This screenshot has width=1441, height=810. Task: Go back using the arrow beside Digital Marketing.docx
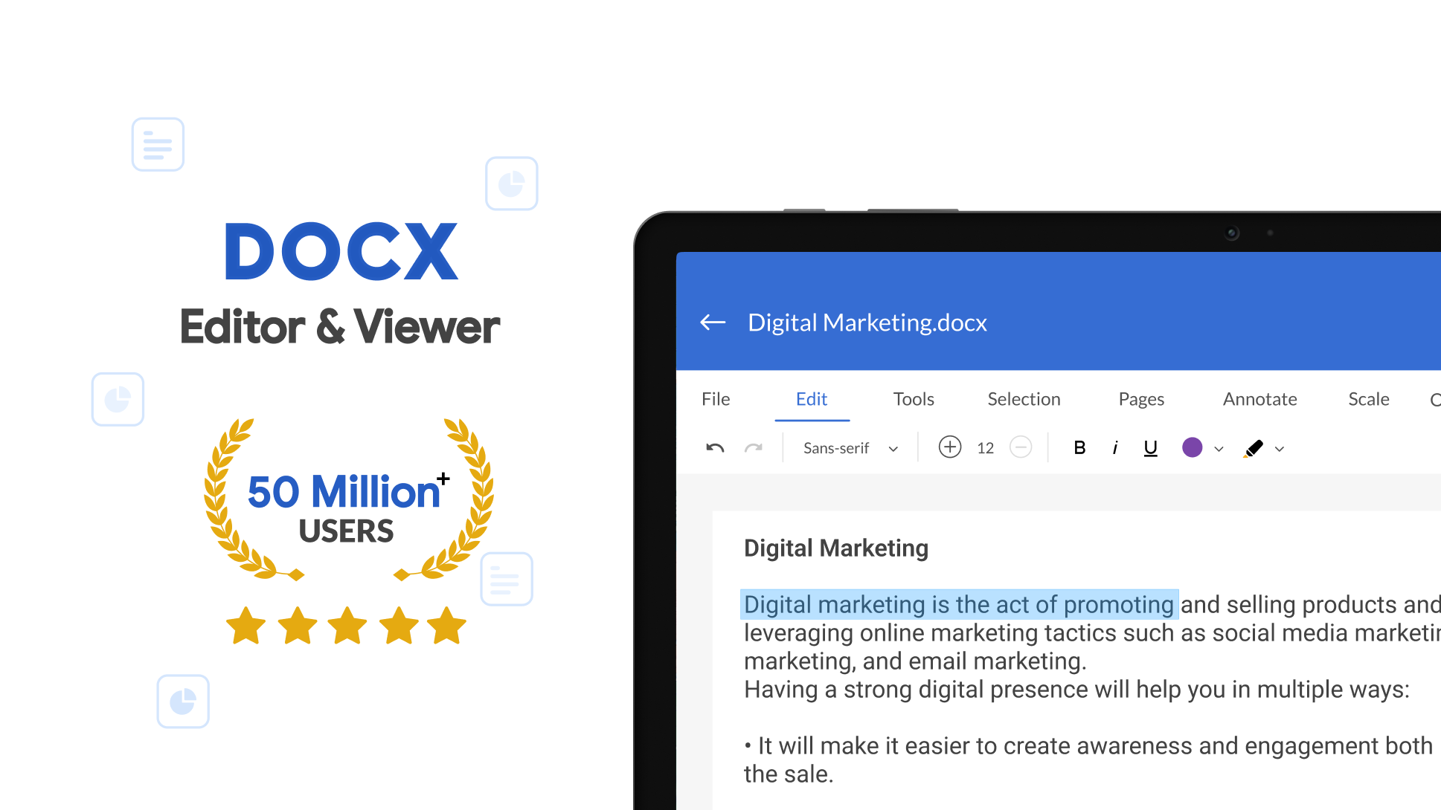(x=713, y=323)
